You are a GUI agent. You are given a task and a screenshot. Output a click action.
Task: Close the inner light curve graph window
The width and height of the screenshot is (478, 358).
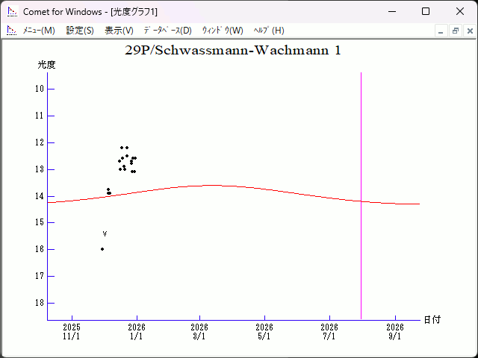point(468,31)
